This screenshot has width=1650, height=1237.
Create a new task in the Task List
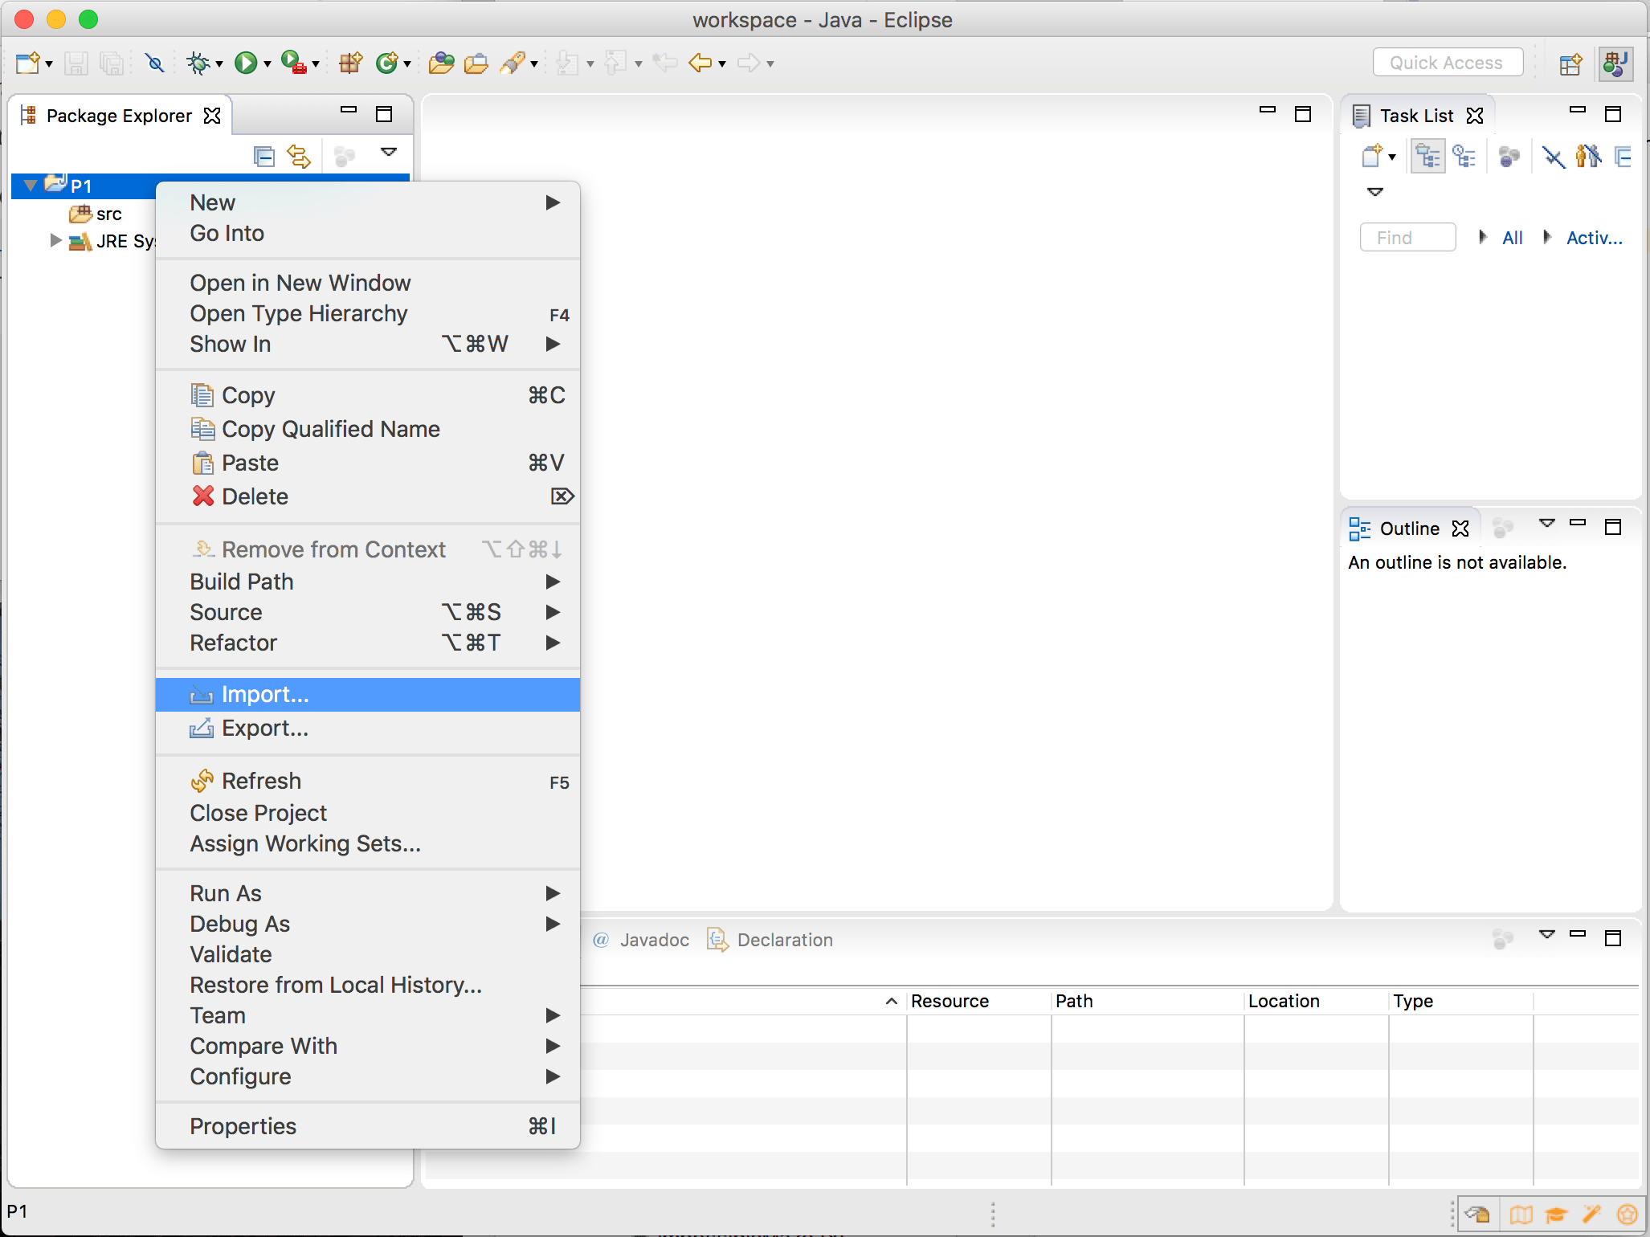pyautogui.click(x=1371, y=156)
